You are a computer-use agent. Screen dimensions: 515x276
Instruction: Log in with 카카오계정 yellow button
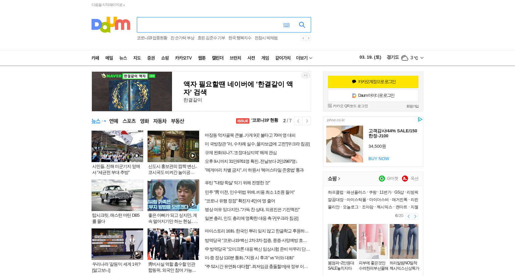pos(373,82)
